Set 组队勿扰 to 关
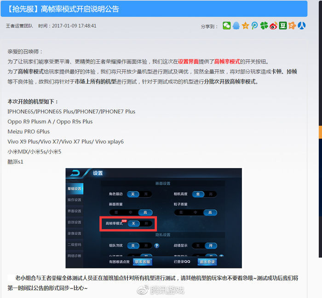The height and width of the screenshot is (298, 322). pos(133,245)
